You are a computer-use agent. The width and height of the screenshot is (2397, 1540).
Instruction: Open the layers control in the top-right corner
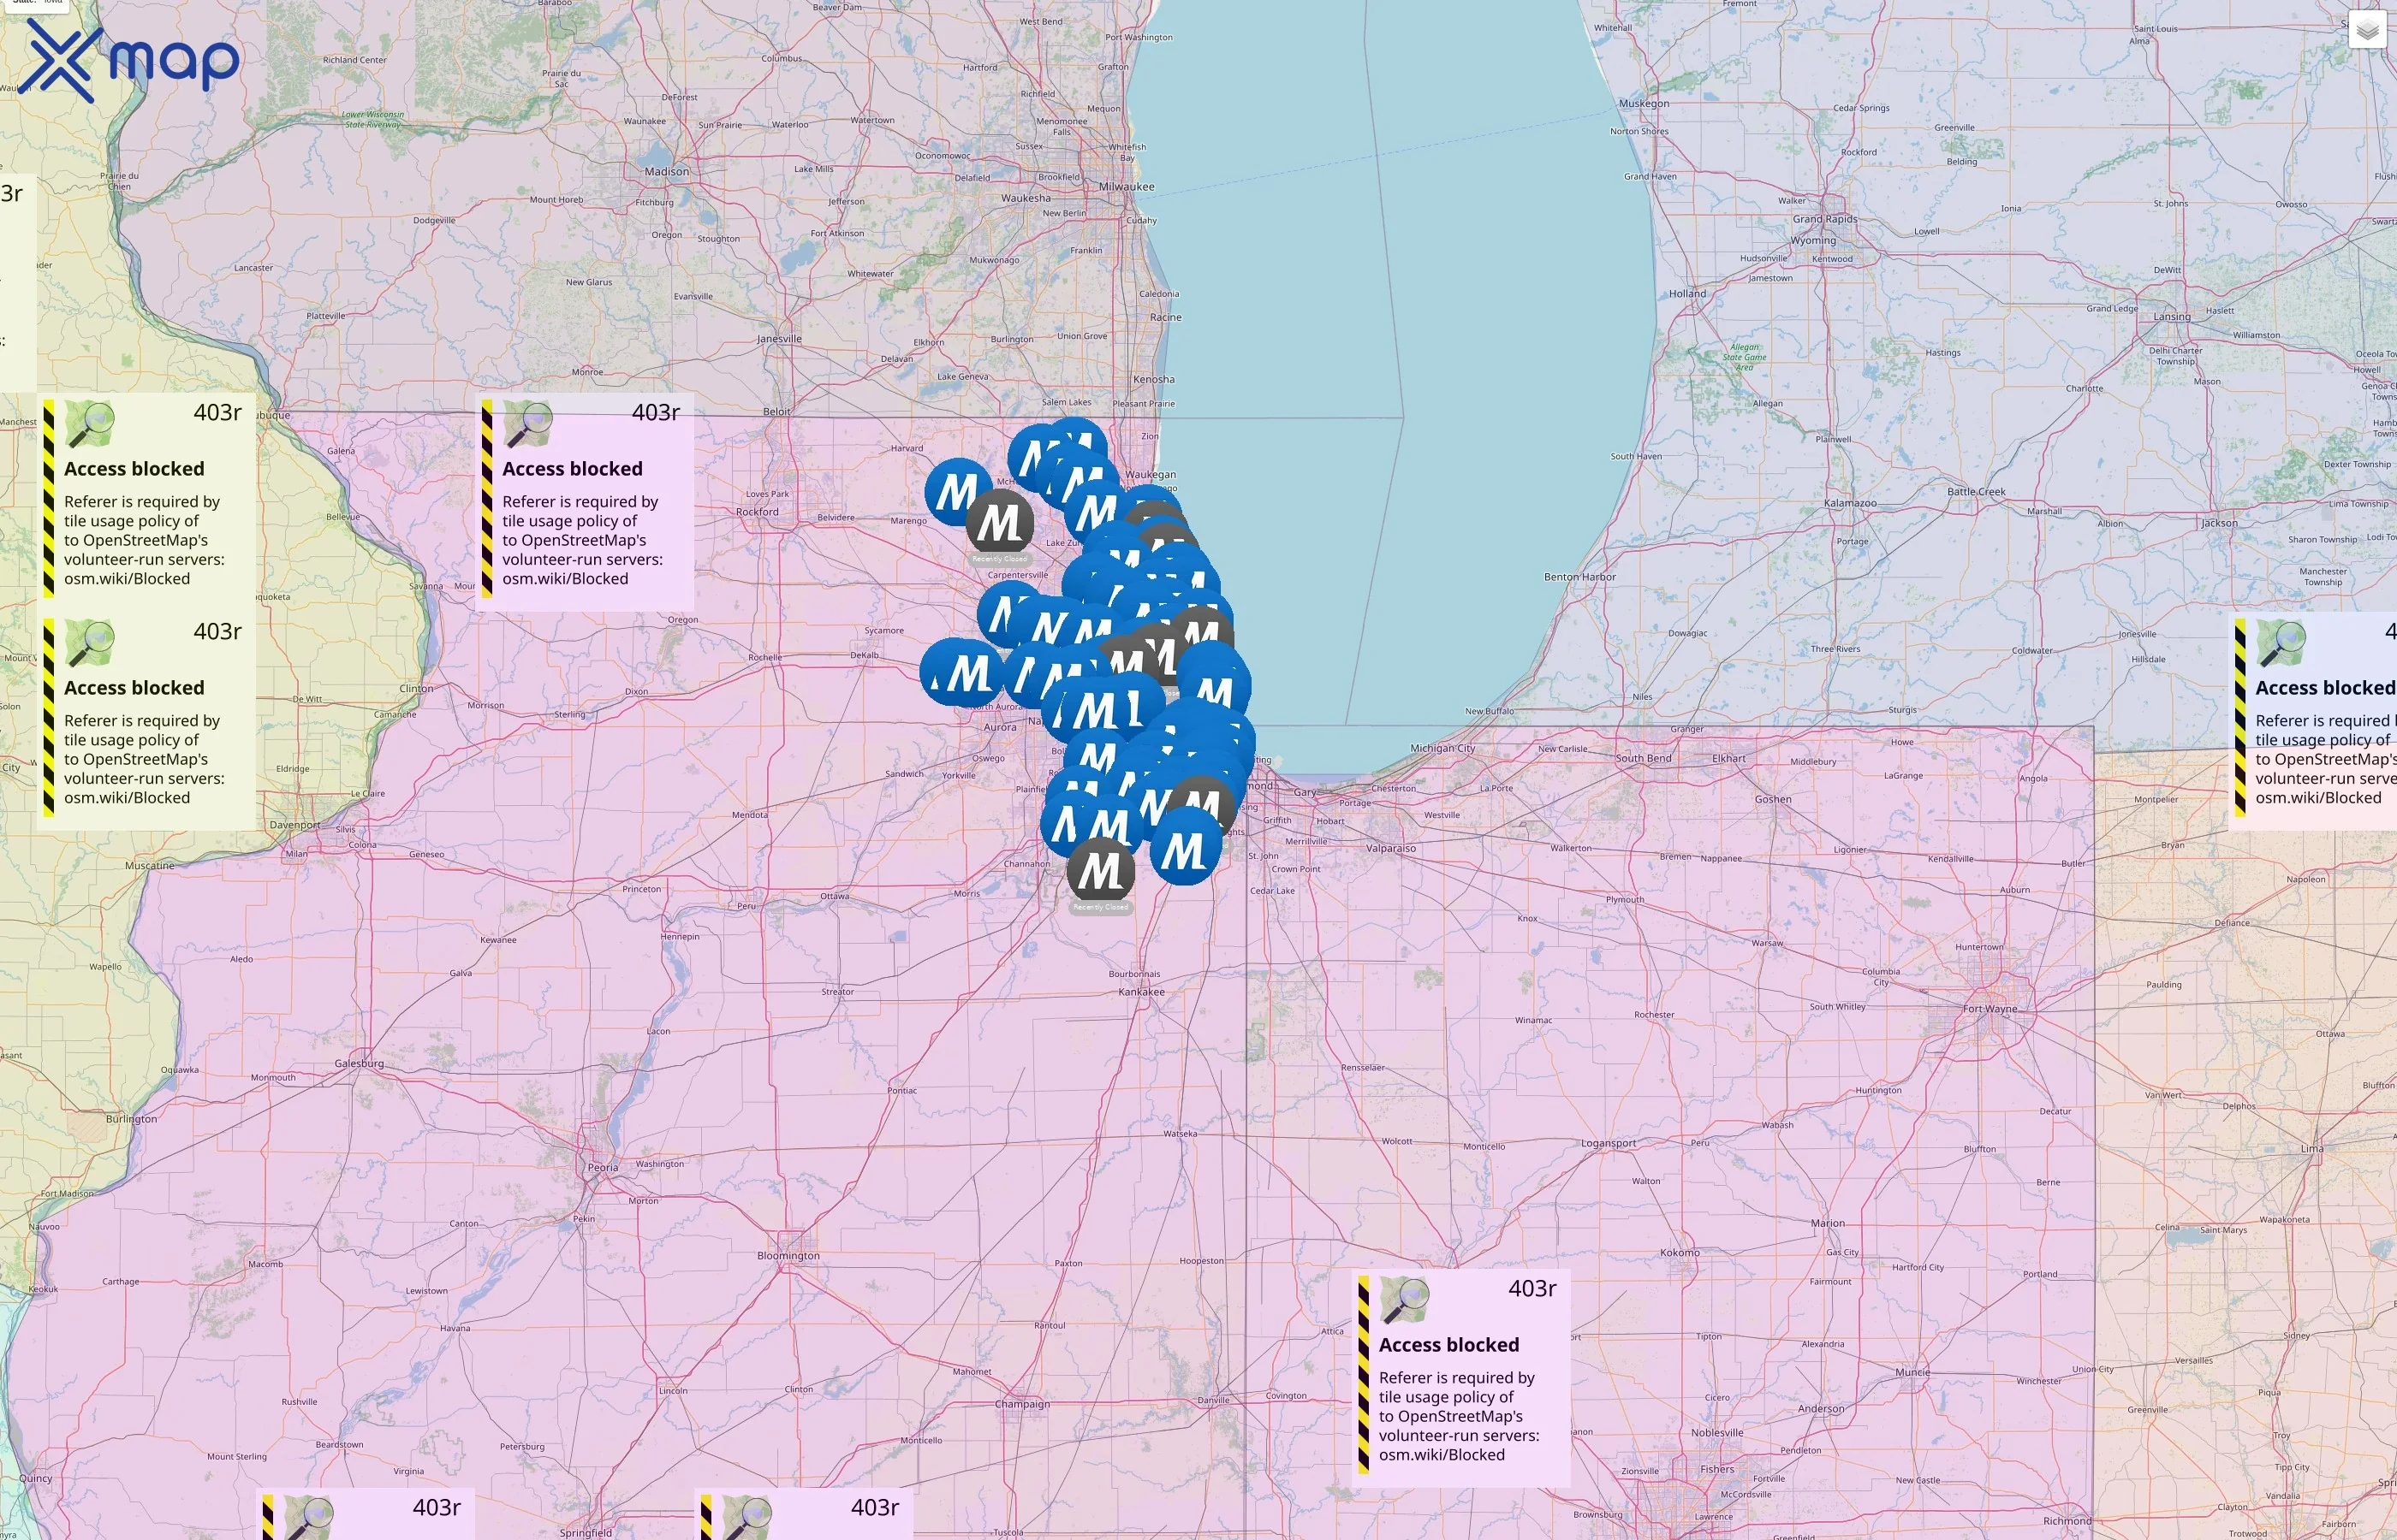(2367, 30)
